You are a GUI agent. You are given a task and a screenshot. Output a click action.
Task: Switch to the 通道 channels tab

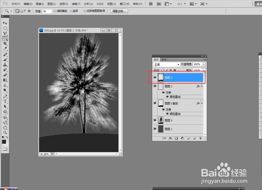coord(164,59)
